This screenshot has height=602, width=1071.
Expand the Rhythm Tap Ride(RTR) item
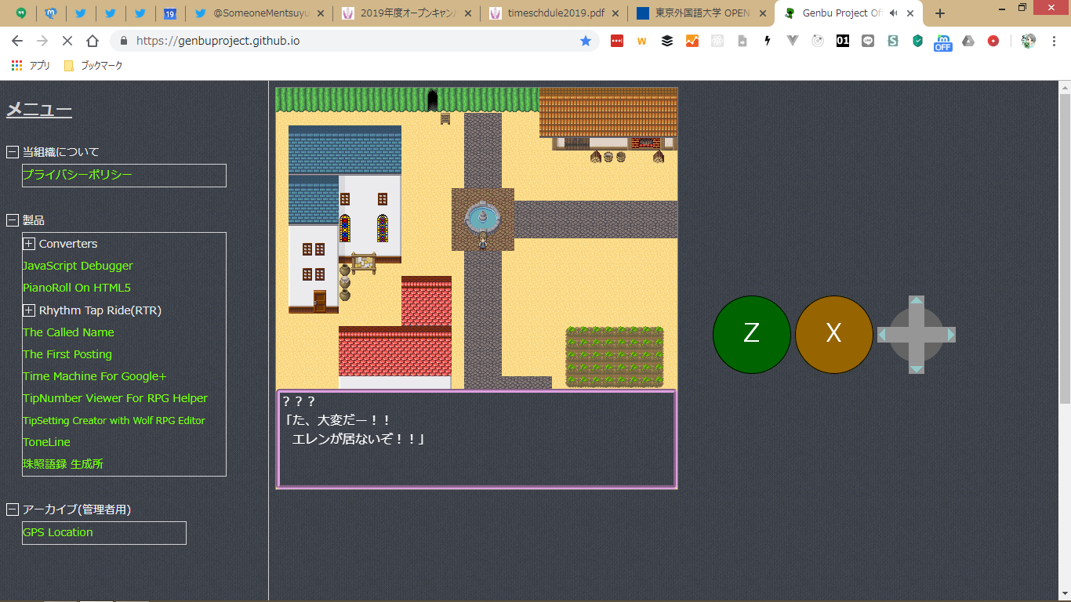click(x=29, y=310)
